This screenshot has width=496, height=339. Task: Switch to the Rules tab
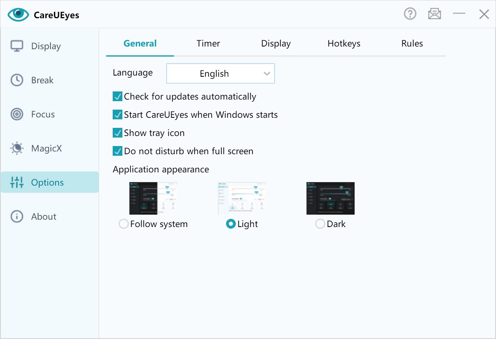(412, 43)
